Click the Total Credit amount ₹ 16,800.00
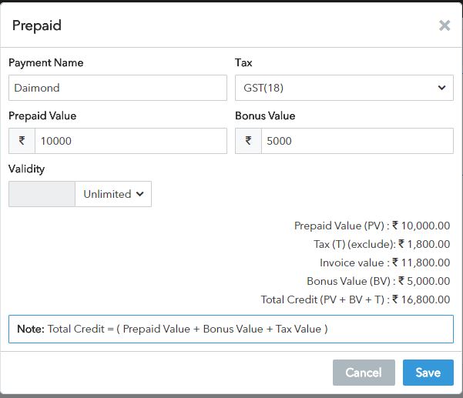463x398 pixels. coord(421,299)
